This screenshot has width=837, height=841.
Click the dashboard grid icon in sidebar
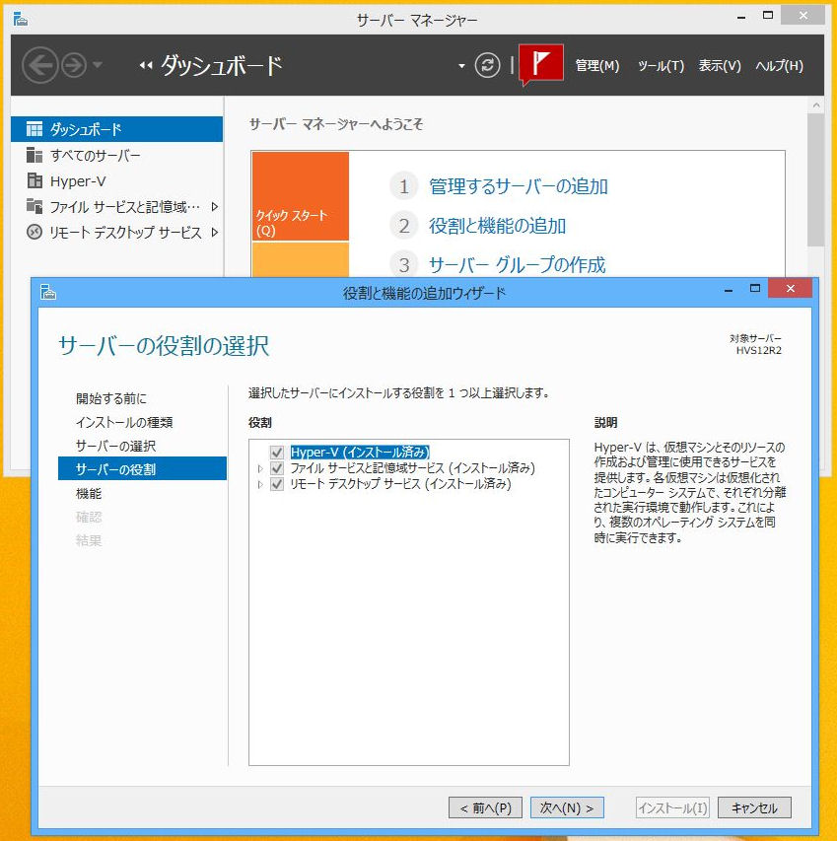35,129
